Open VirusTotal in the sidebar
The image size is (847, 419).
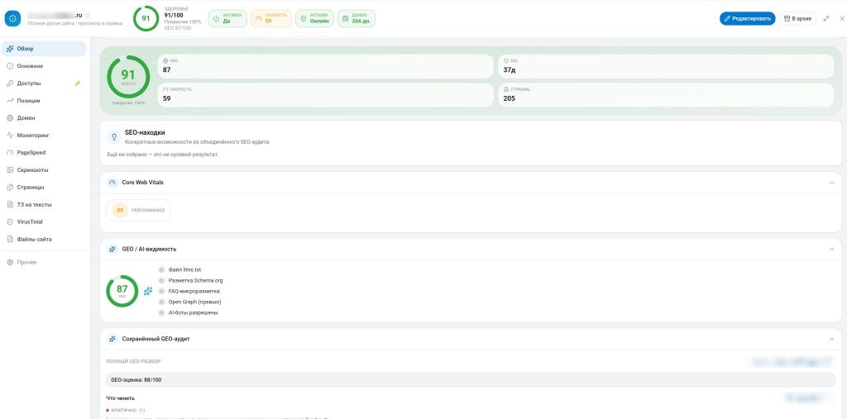(44, 222)
